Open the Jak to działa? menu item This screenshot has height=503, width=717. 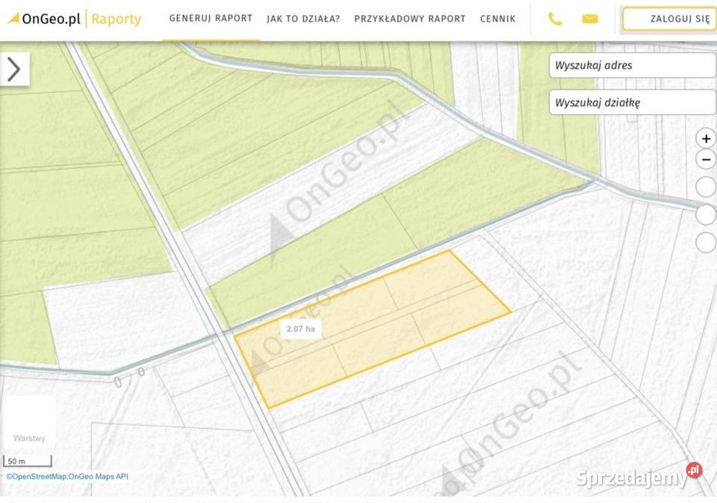tap(303, 19)
